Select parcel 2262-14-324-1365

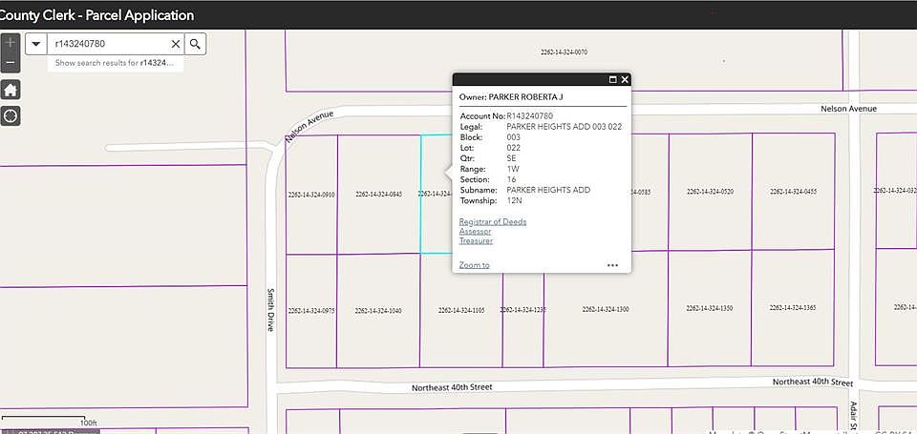click(793, 307)
